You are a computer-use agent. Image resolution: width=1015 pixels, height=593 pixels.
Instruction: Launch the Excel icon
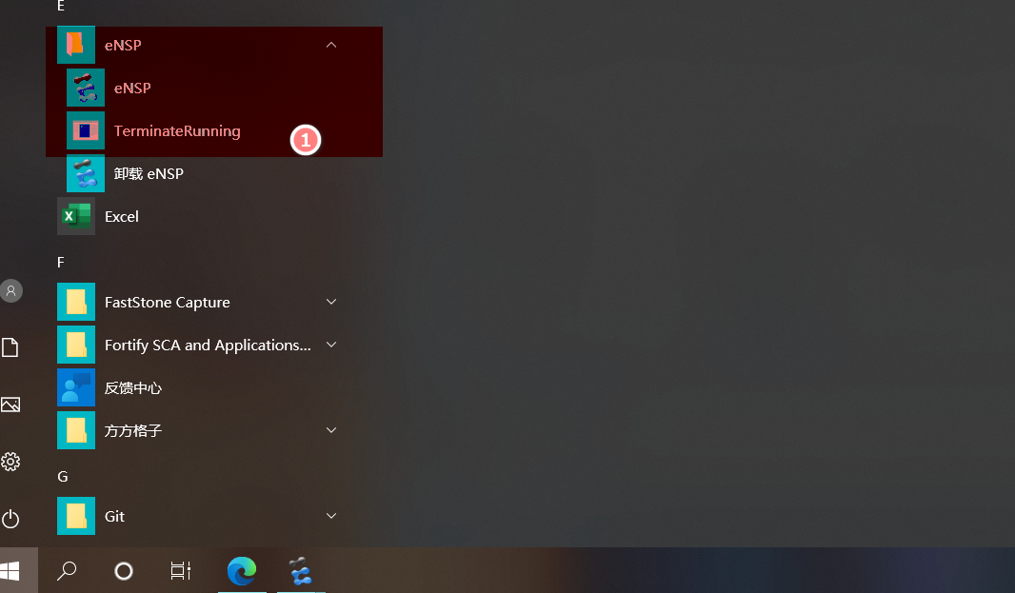[x=76, y=216]
